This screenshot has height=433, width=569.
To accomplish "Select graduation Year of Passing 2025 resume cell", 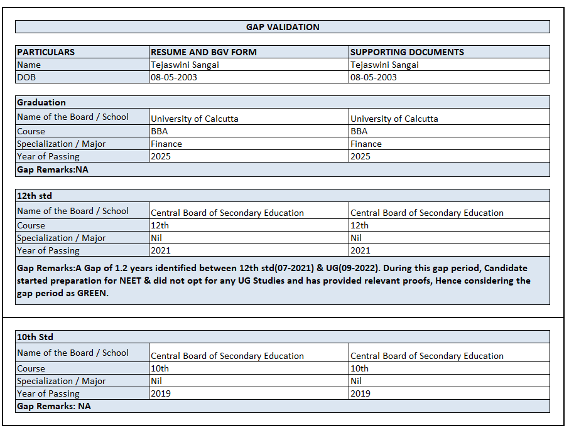I will coord(249,156).
